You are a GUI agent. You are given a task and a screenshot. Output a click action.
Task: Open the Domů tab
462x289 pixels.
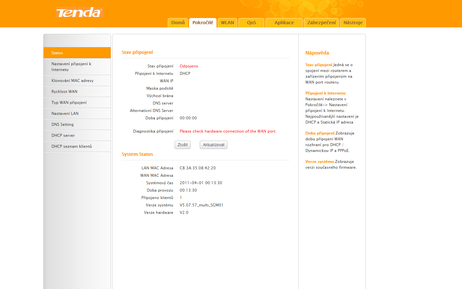(x=178, y=23)
